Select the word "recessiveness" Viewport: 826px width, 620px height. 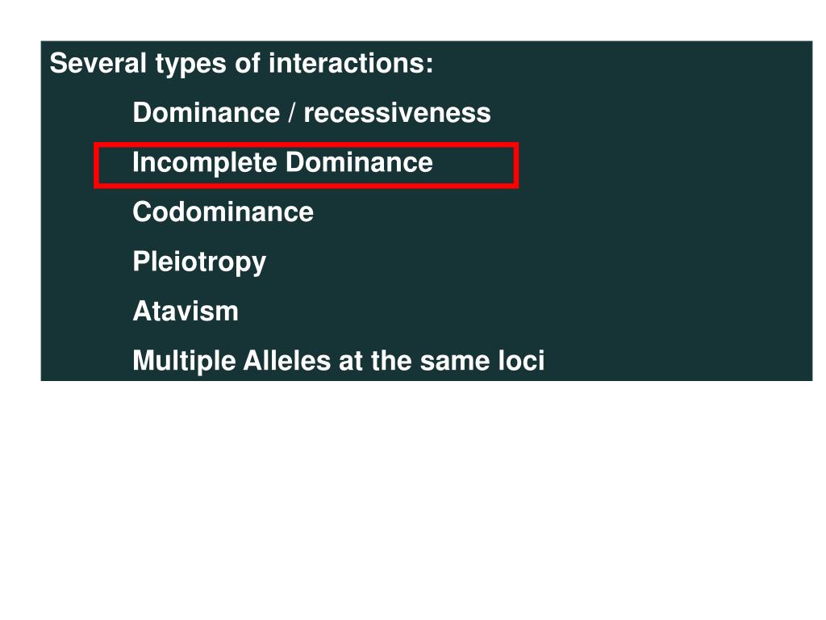[397, 113]
